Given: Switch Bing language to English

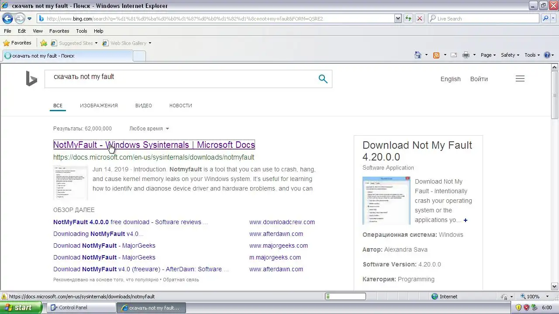Looking at the screenshot, I should [x=450, y=79].
